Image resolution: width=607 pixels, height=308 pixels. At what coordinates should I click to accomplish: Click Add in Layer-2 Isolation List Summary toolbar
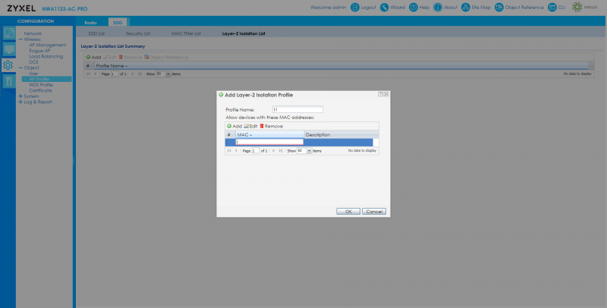click(x=93, y=57)
